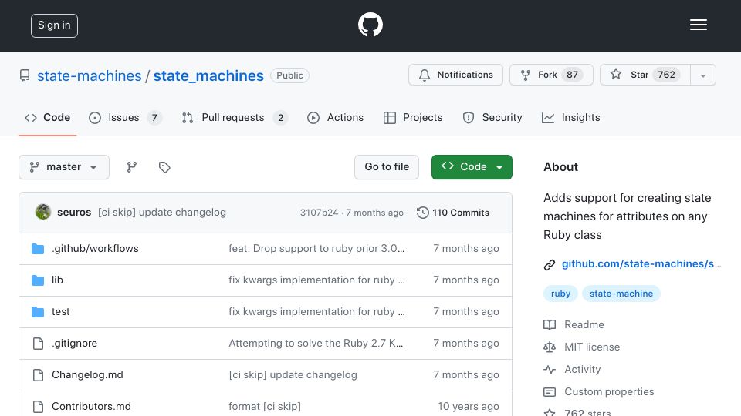Fork the repository

click(551, 75)
